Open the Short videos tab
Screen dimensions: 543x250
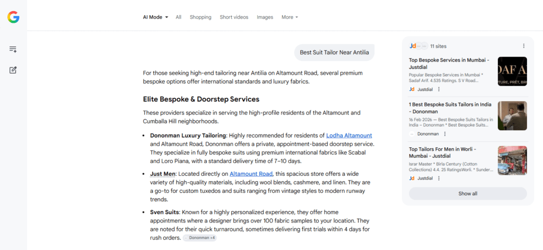coord(234,17)
